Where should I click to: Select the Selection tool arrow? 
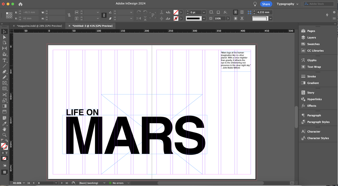[x=4, y=32]
